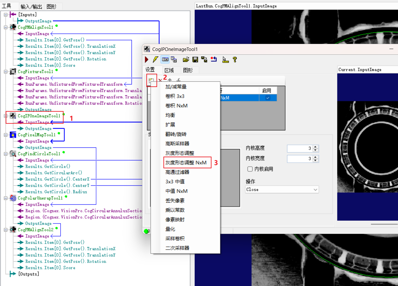This screenshot has height=286, width=398.
Task: Choose 灰度形态调整 NxM from the menu
Action: pos(186,163)
